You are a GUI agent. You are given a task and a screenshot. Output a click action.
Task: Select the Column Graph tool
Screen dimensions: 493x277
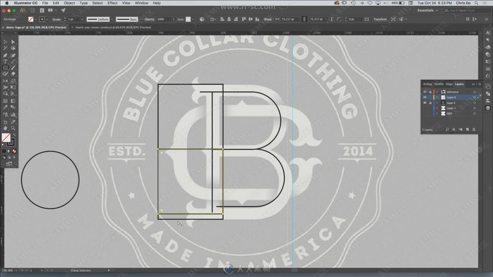13,115
